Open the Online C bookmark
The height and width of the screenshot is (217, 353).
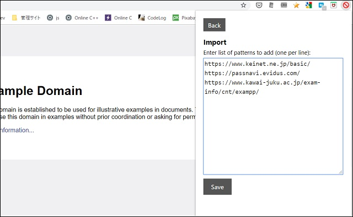point(119,18)
